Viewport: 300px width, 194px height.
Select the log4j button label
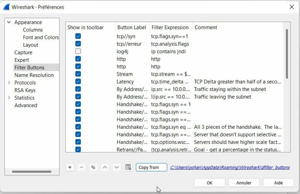(123, 51)
